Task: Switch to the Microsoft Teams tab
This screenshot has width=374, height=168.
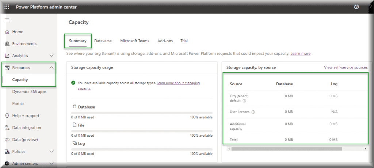Action: pos(135,41)
